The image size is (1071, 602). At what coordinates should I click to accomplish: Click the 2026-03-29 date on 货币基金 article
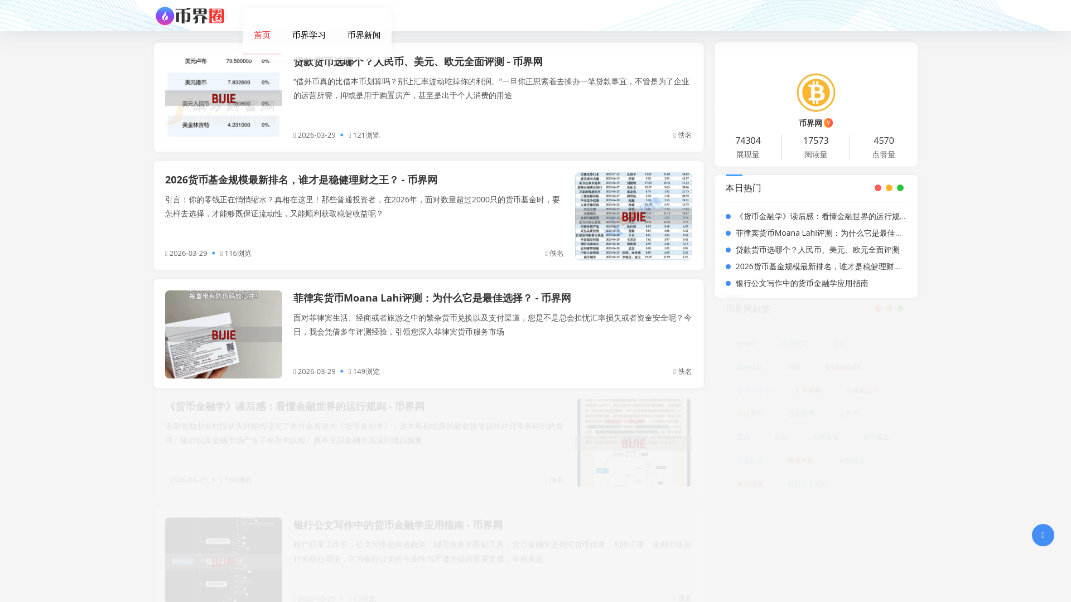[x=186, y=253]
